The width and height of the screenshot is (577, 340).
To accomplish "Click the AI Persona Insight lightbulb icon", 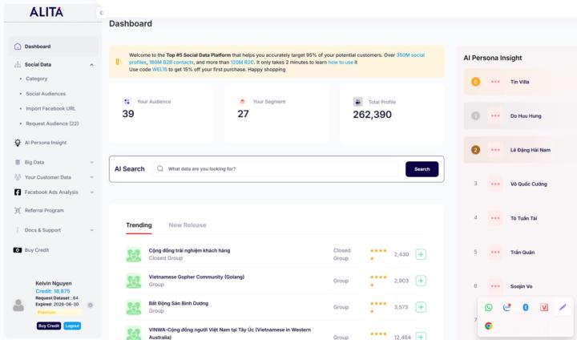I will click(18, 143).
